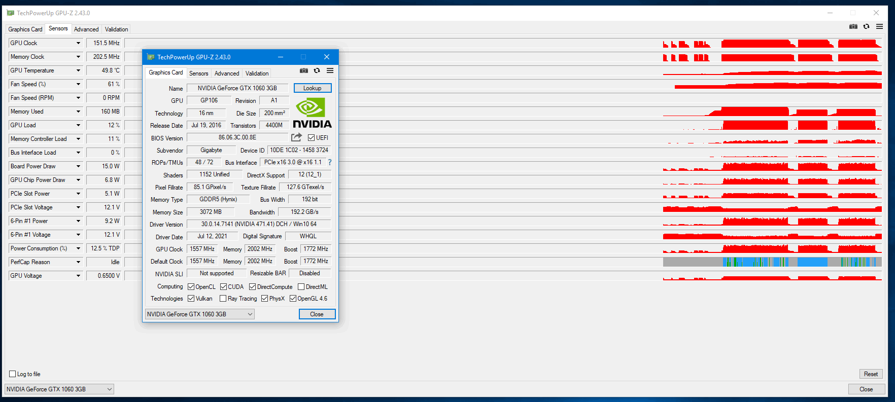Viewport: 895px width, 402px height.
Task: Click Memory Type value GDDR5 (Hynix)
Action: click(218, 199)
